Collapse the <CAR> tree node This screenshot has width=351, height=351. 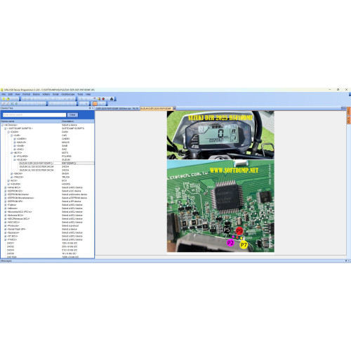pyautogui.click(x=11, y=135)
